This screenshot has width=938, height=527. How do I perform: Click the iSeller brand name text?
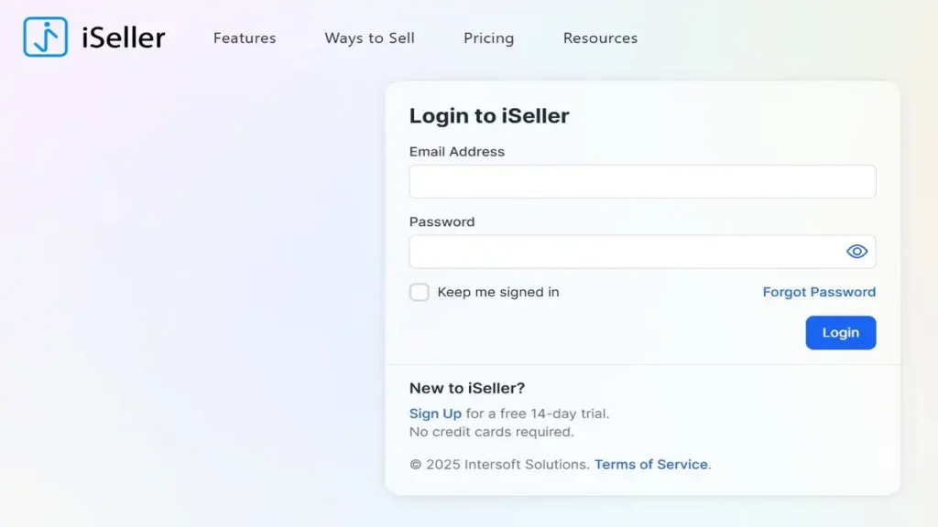pyautogui.click(x=124, y=38)
